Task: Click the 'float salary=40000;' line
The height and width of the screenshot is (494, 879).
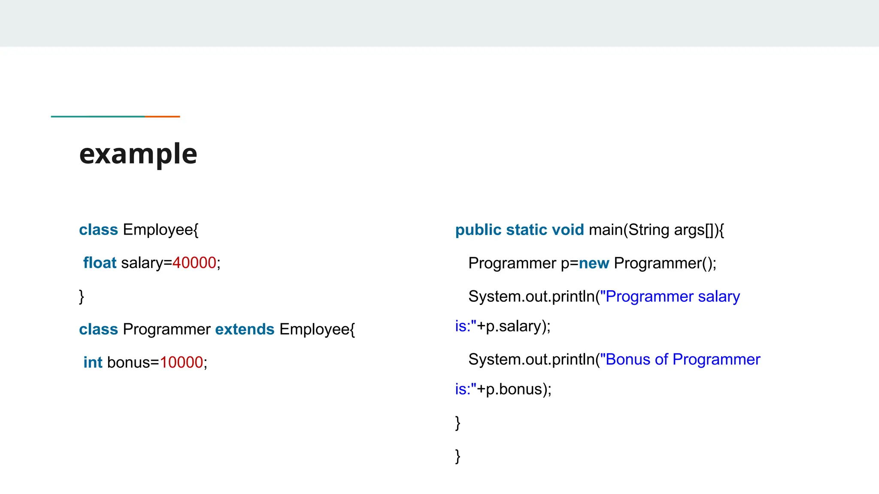Action: coord(152,263)
